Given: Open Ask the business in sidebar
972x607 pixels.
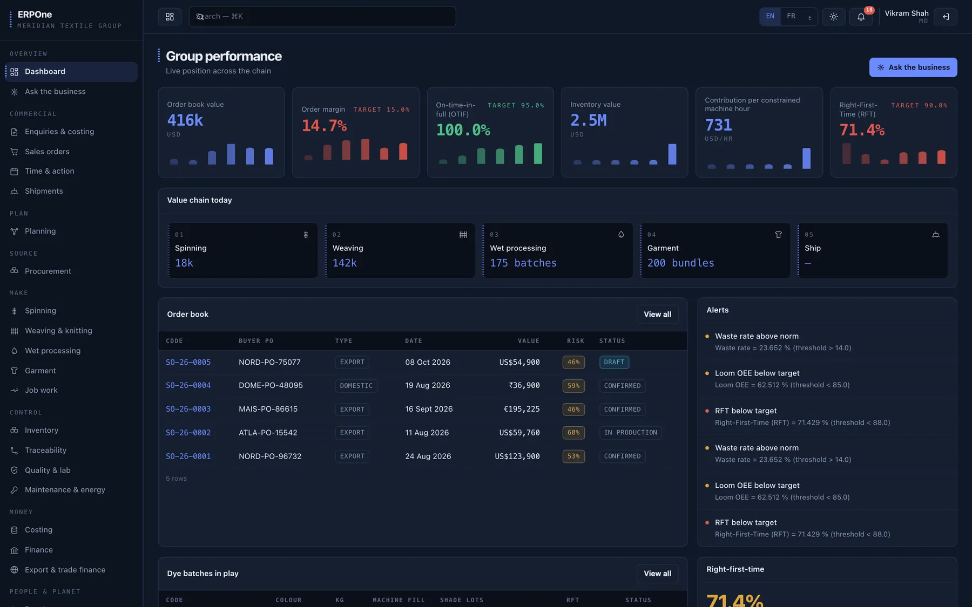Looking at the screenshot, I should (71, 92).
